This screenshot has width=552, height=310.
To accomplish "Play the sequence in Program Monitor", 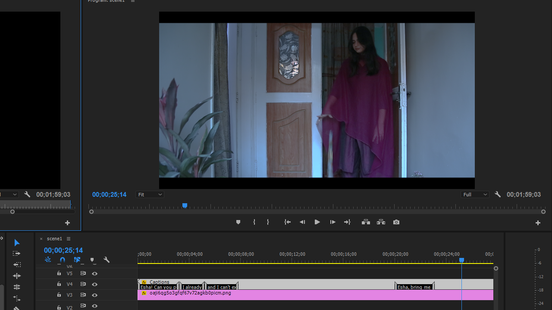I will pos(317,222).
